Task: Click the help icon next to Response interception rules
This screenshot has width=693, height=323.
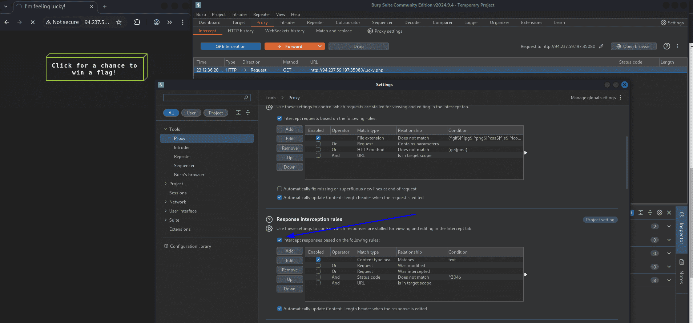Action: pos(269,219)
